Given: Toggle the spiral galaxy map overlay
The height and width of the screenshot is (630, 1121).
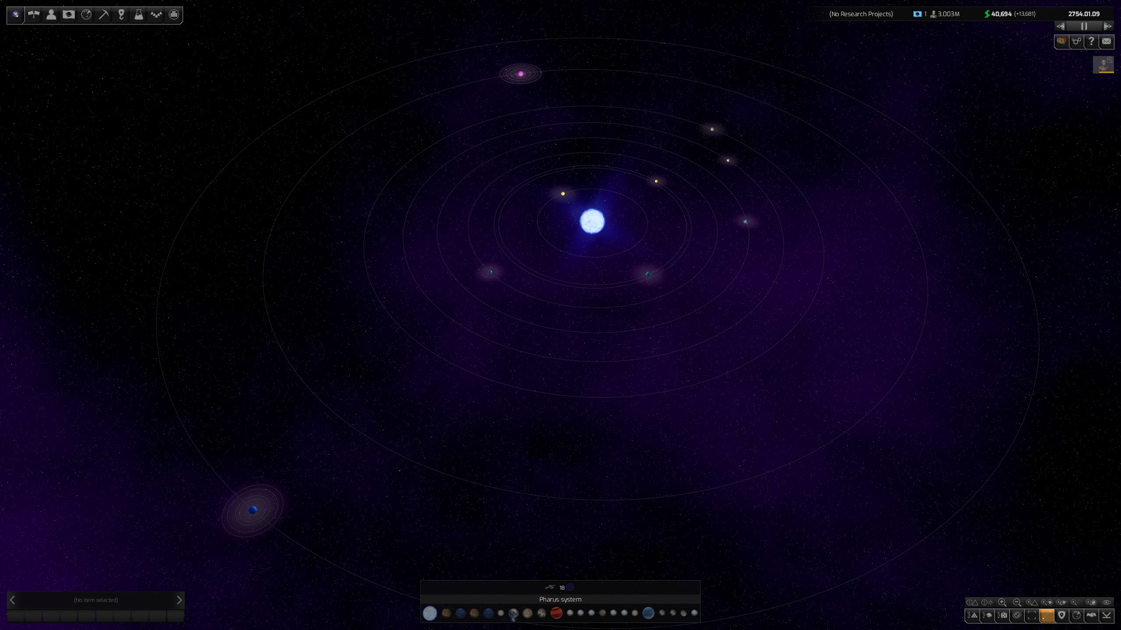Looking at the screenshot, I should (1017, 615).
